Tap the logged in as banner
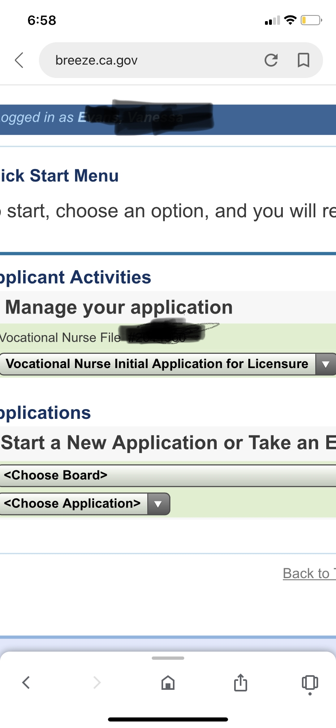The height and width of the screenshot is (728, 336). tap(168, 119)
